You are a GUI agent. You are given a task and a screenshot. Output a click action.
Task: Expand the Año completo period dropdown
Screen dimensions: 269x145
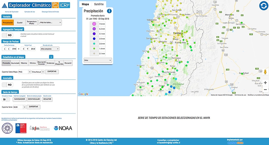49,49
